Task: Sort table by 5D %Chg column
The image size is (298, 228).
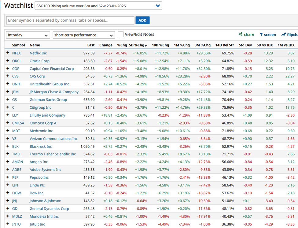Action: pos(138,45)
